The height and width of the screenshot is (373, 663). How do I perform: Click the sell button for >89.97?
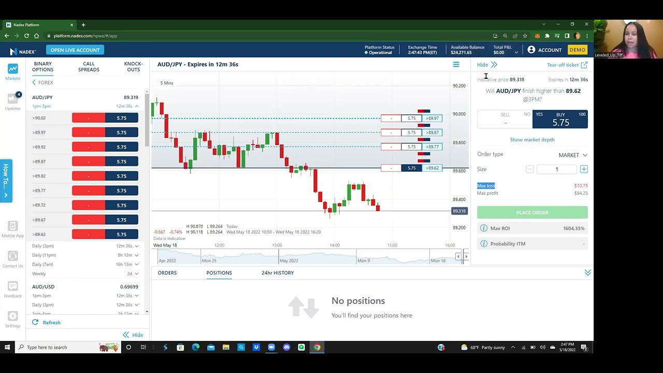[x=89, y=133]
